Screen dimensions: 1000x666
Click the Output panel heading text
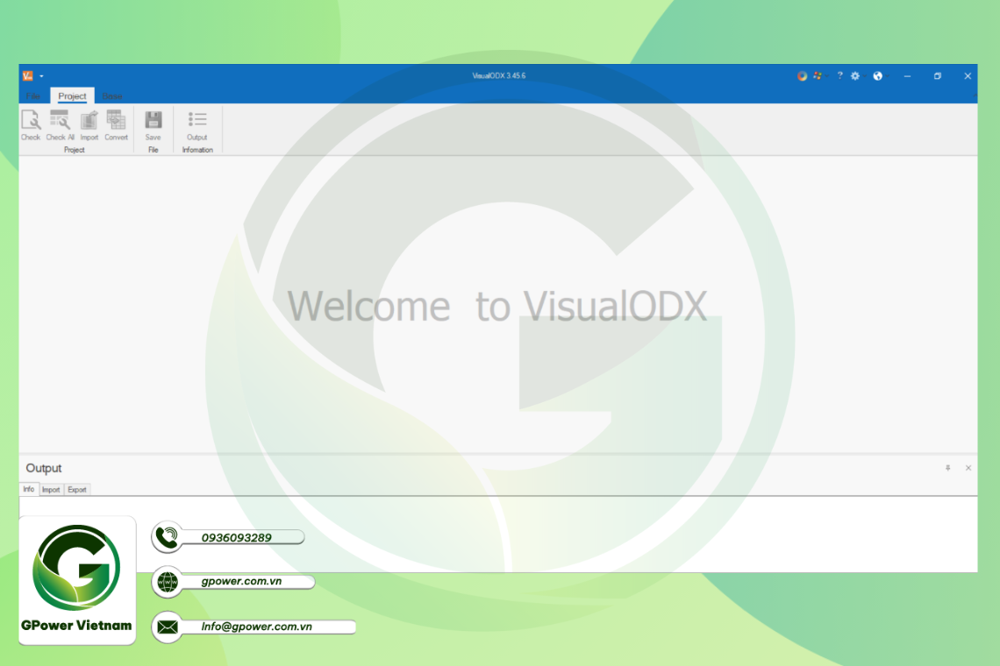pyautogui.click(x=43, y=468)
